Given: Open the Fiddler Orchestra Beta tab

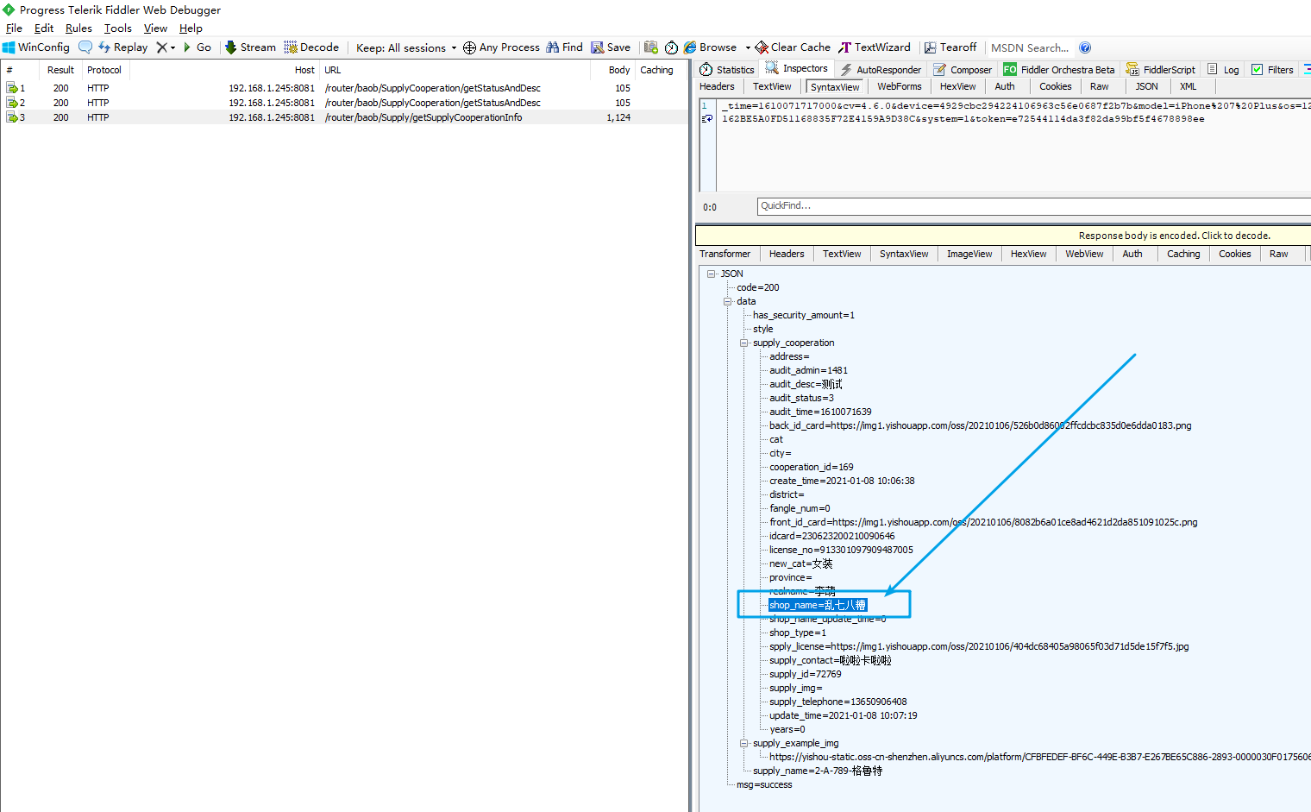Looking at the screenshot, I should click(1059, 69).
